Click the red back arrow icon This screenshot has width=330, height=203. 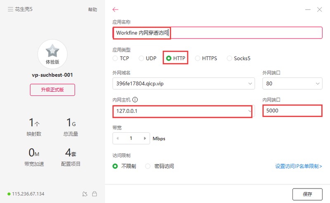click(x=115, y=10)
